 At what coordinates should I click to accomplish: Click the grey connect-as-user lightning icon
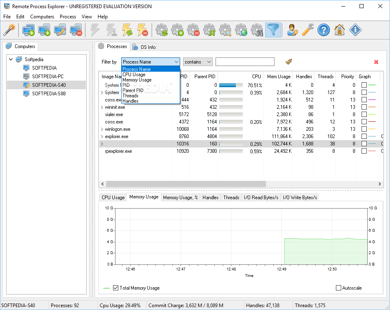pos(111,30)
